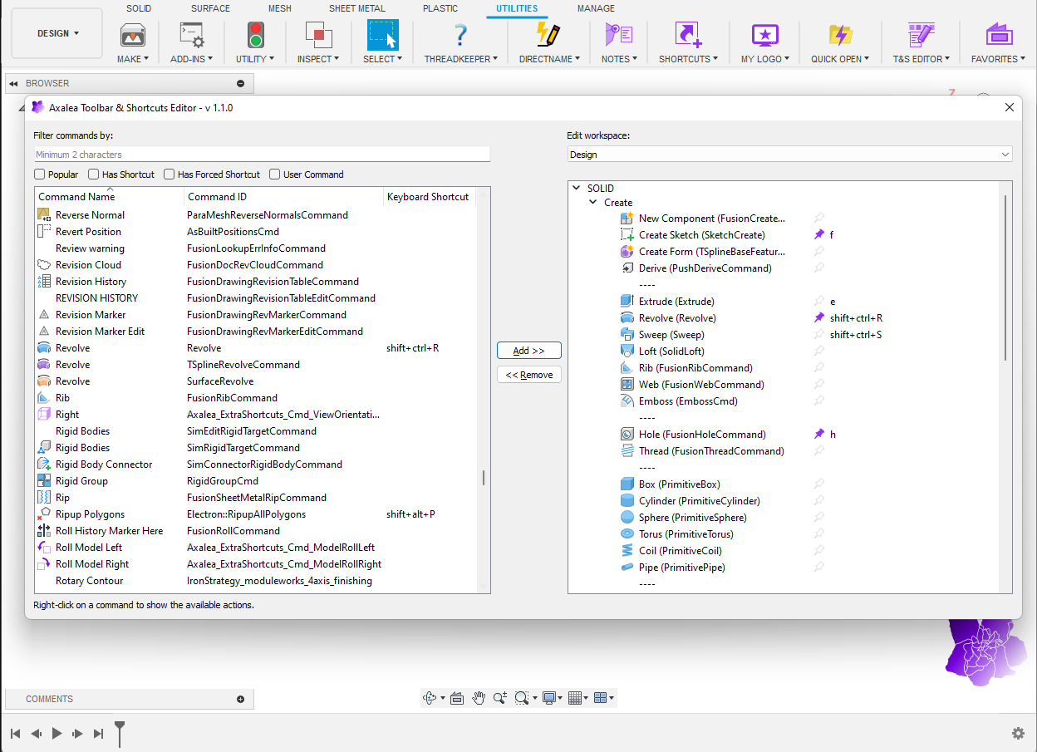The width and height of the screenshot is (1037, 752).
Task: Click the T&S Editor toolbar icon
Action: coord(921,36)
